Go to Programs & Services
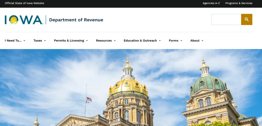The height and width of the screenshot is (126, 262). [x=239, y=3]
